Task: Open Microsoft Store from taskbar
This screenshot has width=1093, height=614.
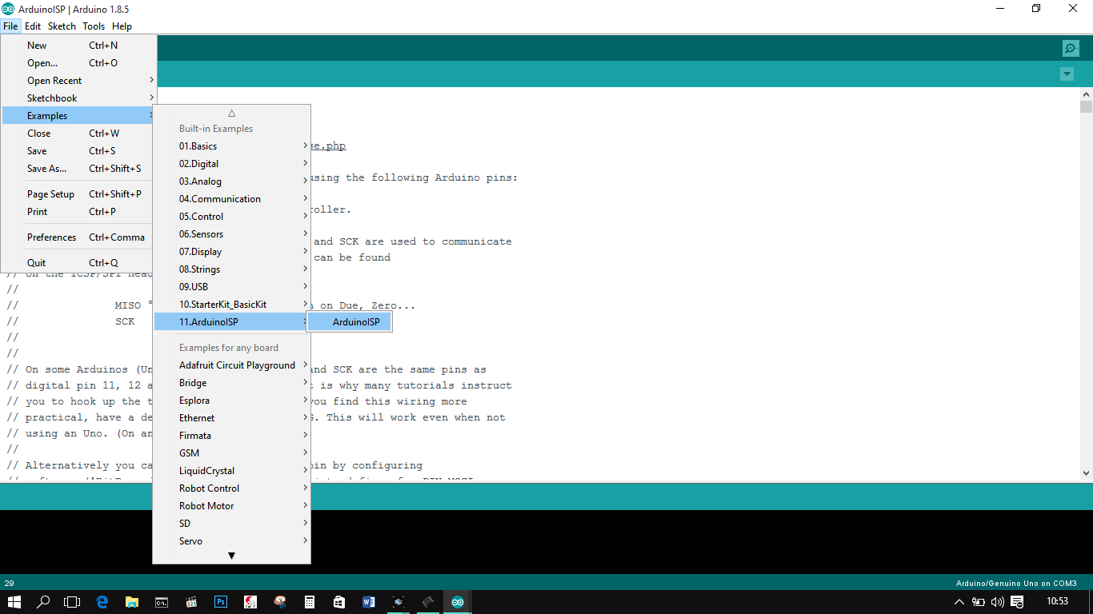Action: (x=339, y=601)
